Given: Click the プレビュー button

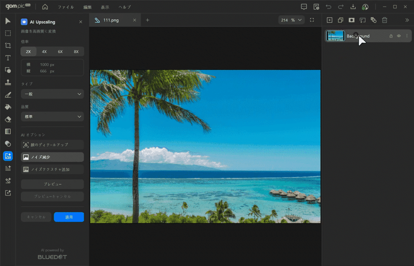Looking at the screenshot, I should [52, 184].
